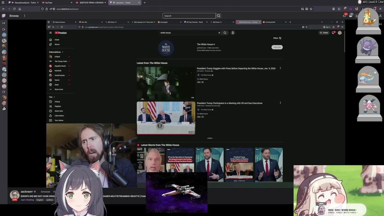Click the Twitch logo icon
This screenshot has height=216, width=384.
click(4, 16)
